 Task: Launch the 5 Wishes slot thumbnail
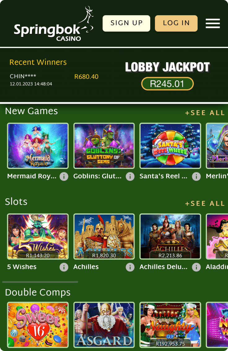pos(38,236)
